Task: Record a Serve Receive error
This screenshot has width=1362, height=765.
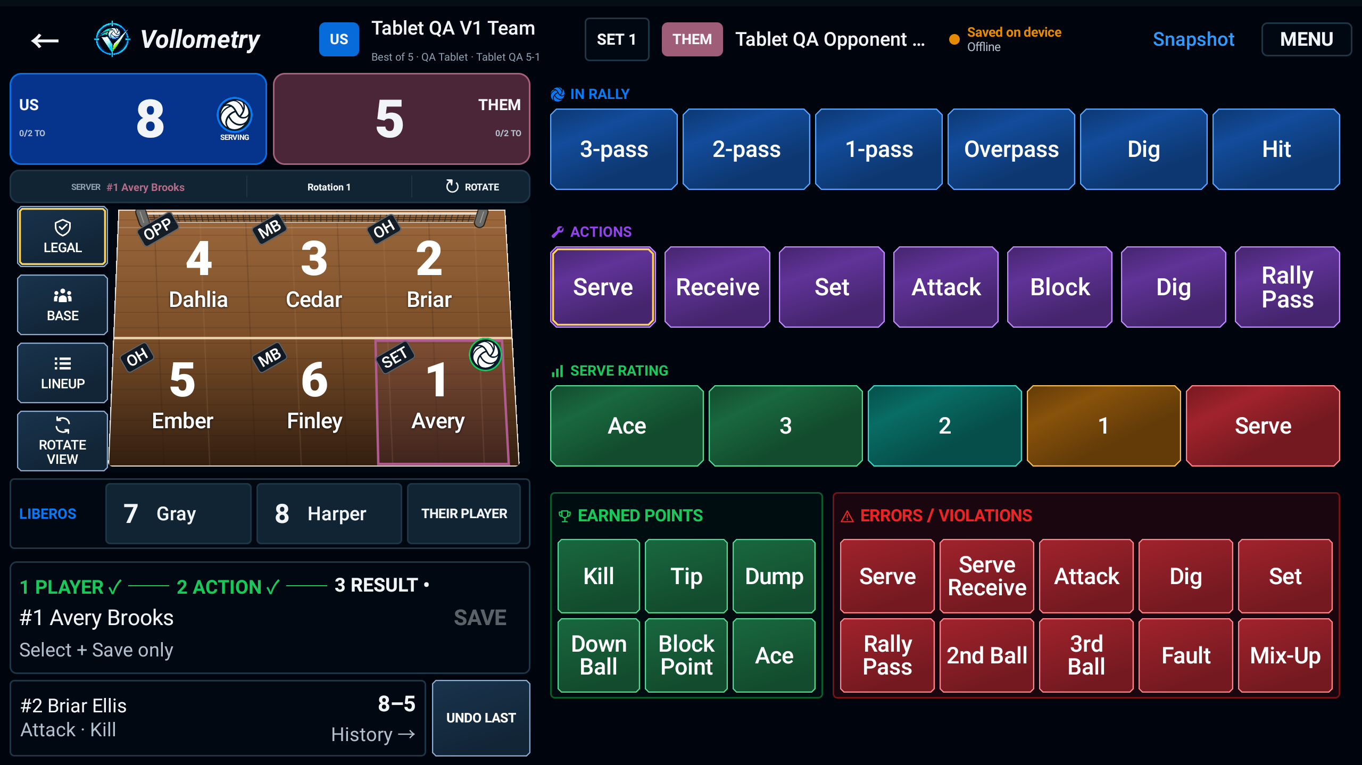Action: click(987, 576)
